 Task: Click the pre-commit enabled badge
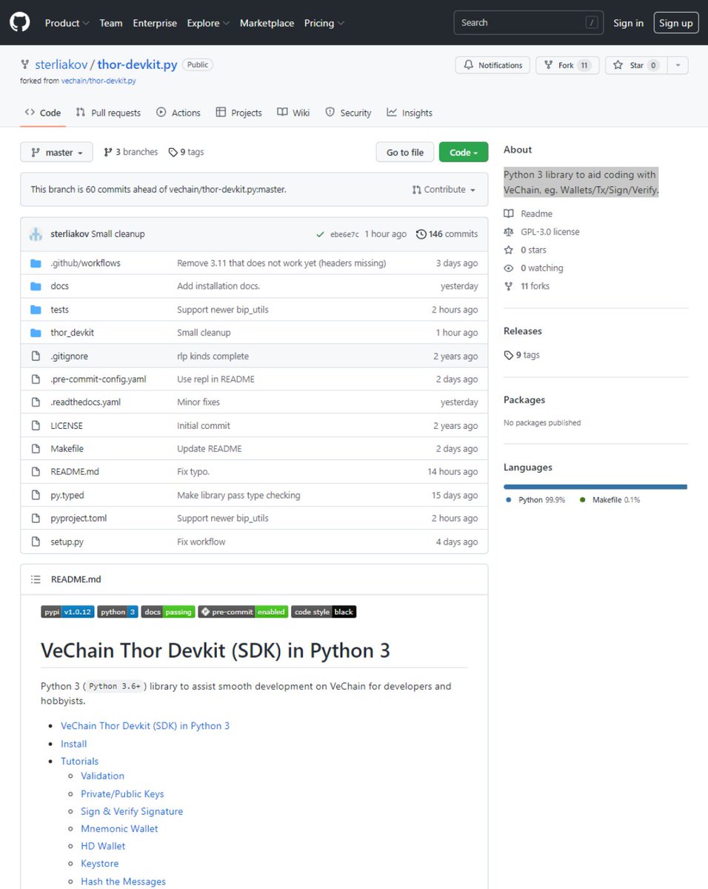point(243,612)
